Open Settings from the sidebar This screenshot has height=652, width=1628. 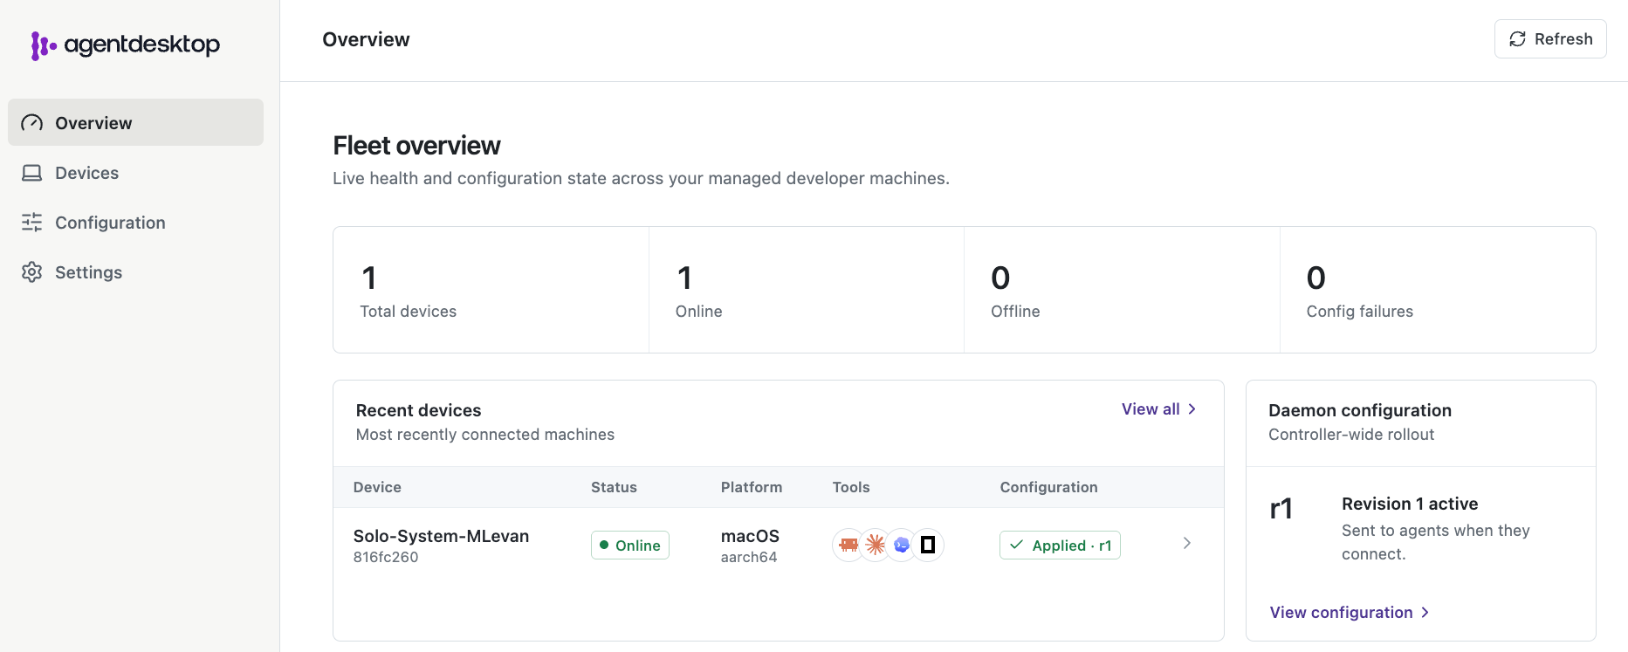click(x=135, y=272)
